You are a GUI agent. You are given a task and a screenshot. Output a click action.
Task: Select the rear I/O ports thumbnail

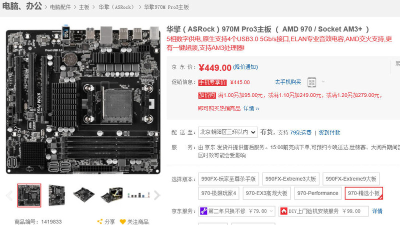point(138,195)
